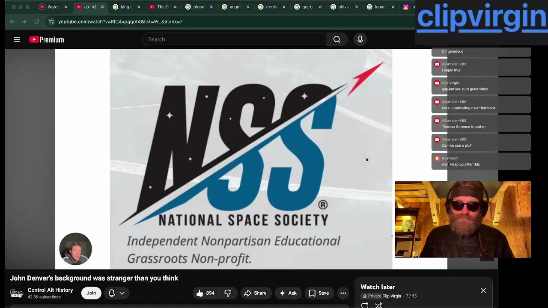Screen dimensions: 548x308
Task: Click 'Clip Virgin' playlist owner name
Action: pyautogui.click(x=392, y=296)
